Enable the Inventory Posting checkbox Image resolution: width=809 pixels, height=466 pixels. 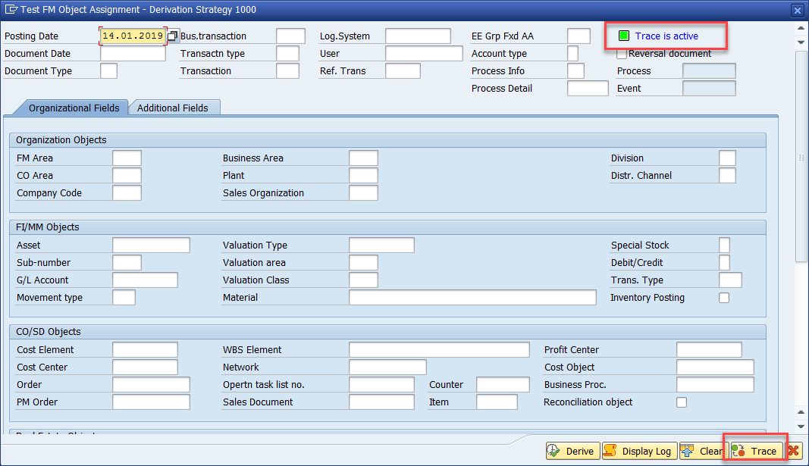click(x=724, y=298)
